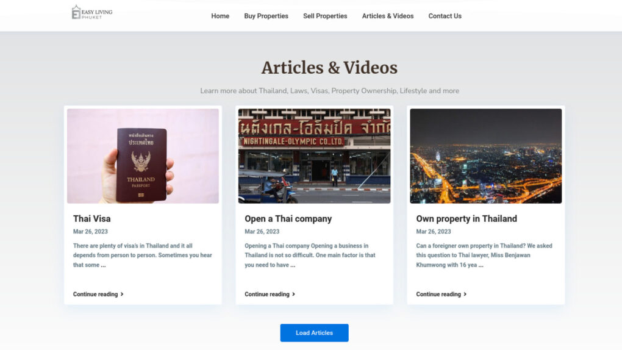This screenshot has width=622, height=350.
Task: Open 'Own property in Thailand' title
Action: pyautogui.click(x=467, y=219)
